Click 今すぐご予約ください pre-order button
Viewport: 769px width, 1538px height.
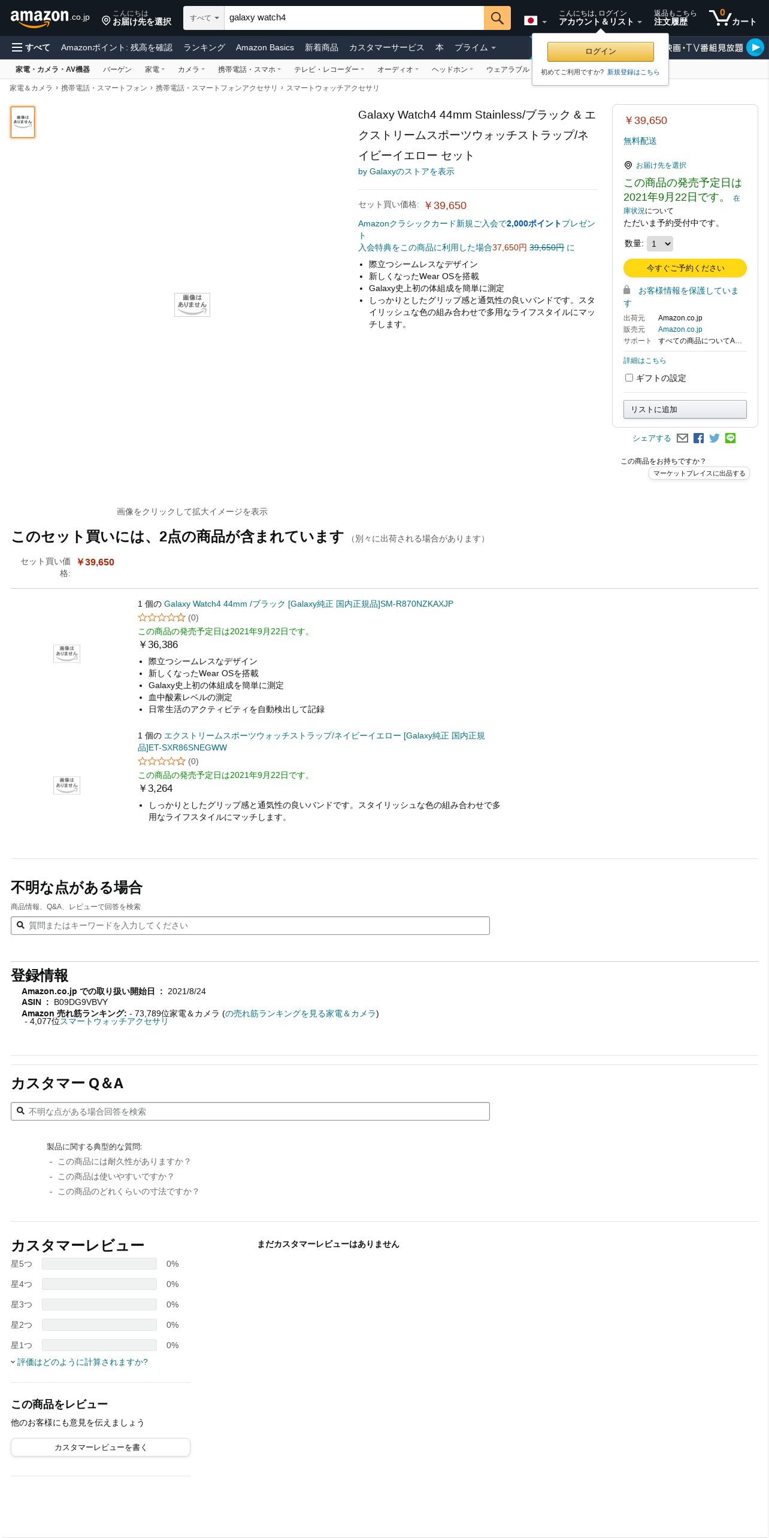[x=685, y=268]
